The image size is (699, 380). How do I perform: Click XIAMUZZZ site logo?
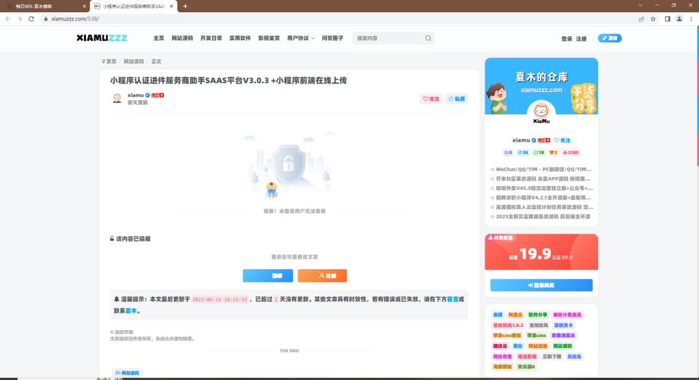coord(102,38)
